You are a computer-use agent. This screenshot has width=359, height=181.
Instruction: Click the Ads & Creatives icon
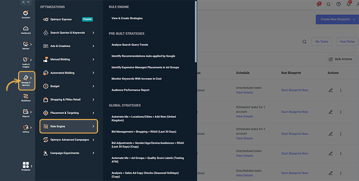tap(45, 46)
